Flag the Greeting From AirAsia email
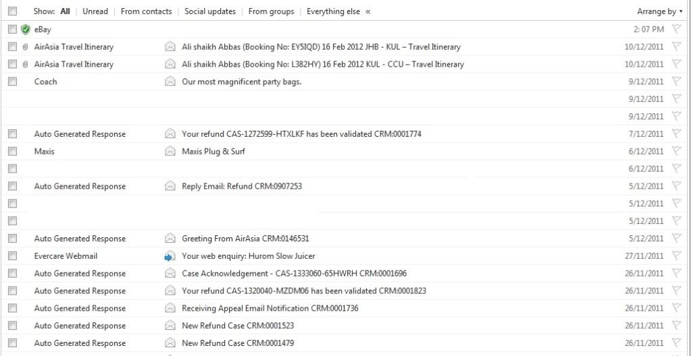 click(676, 239)
